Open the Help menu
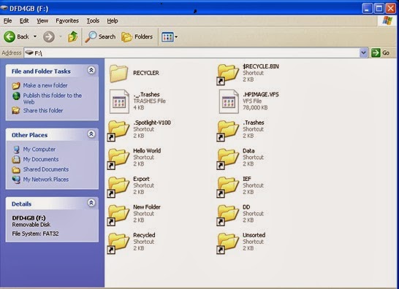This screenshot has width=399, height=289. click(113, 21)
